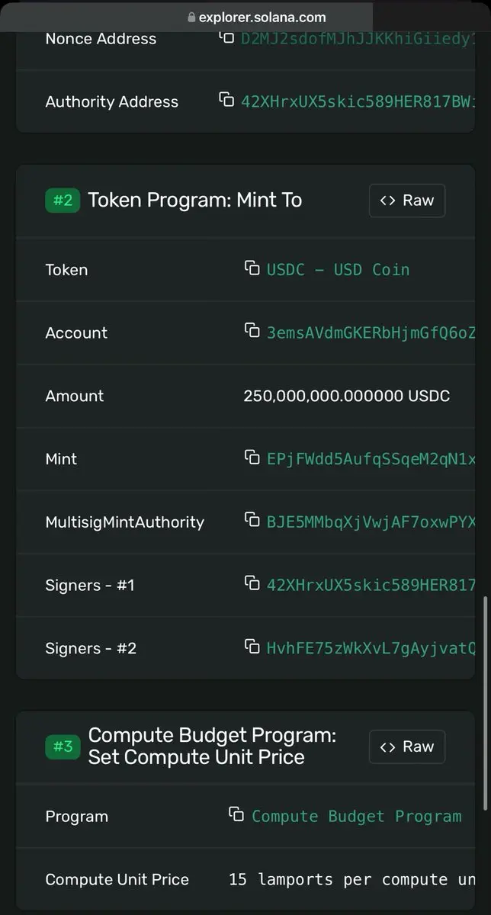The height and width of the screenshot is (915, 491).
Task: Copy the Mint address EPjFWdd5
Action: click(x=252, y=457)
